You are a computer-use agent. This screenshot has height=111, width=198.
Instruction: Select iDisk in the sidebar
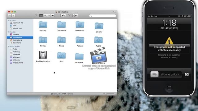(13, 26)
